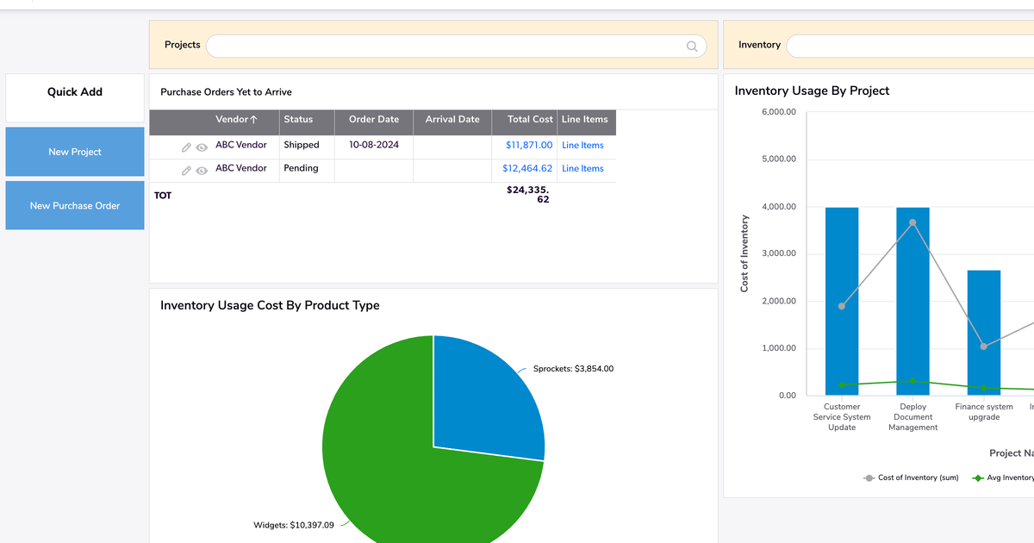
Task: Toggle Cost of Inventory (sum) legend entry
Action: (911, 478)
